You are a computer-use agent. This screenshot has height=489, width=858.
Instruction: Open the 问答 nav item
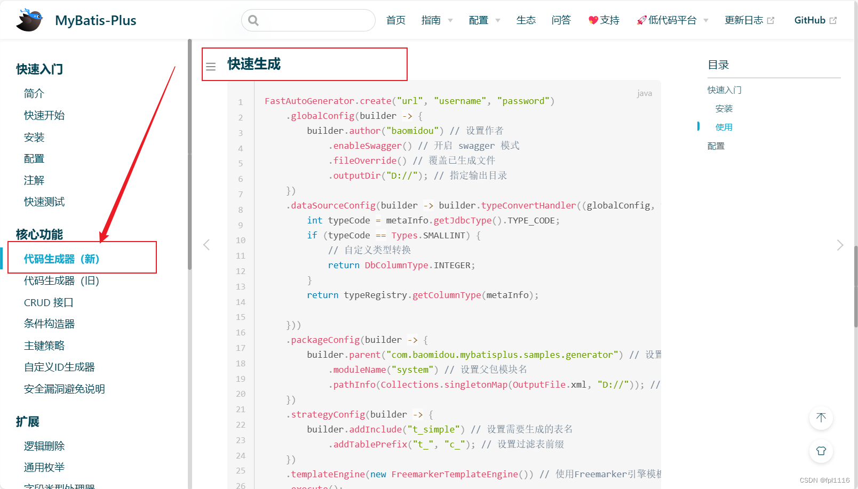(x=561, y=20)
